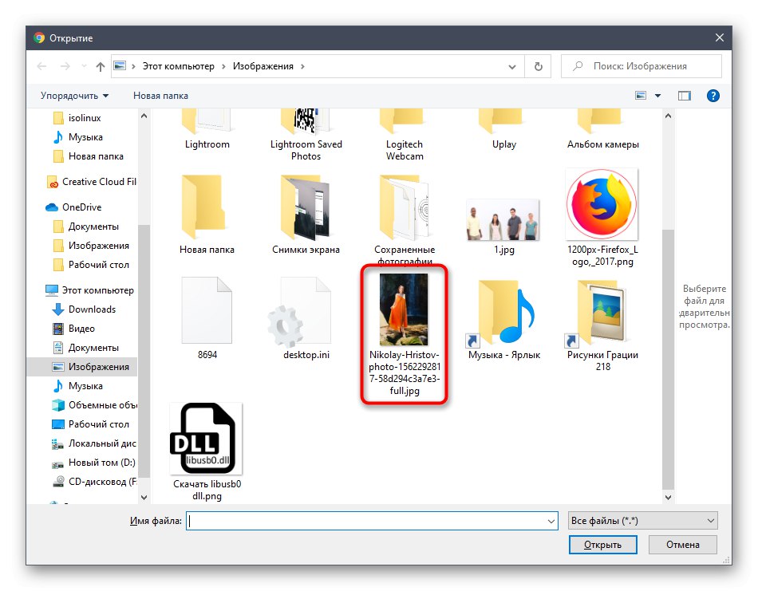Click Этот компьютер in address breadcrumb

[179, 66]
